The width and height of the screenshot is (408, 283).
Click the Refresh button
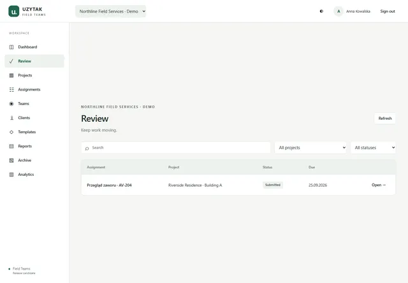coord(385,119)
